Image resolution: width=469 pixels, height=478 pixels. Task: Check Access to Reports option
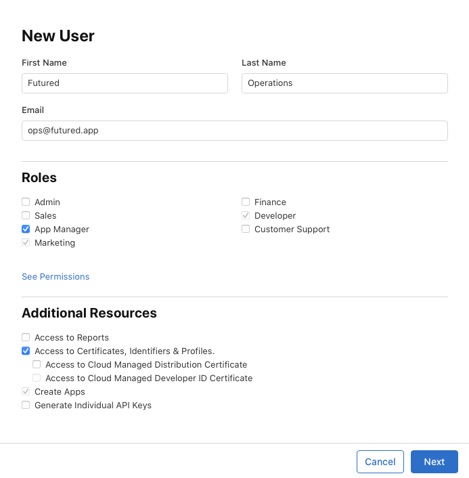pyautogui.click(x=26, y=337)
